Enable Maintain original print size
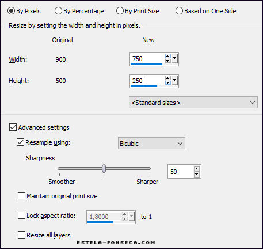The image size is (263, 249). tap(21, 196)
